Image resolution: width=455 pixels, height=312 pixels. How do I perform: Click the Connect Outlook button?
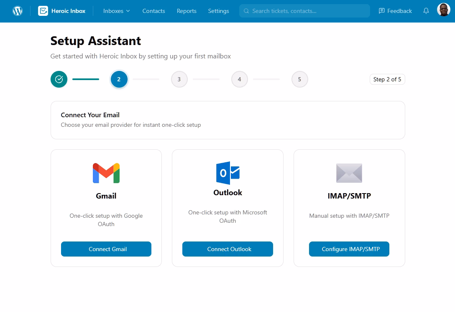coord(228,249)
